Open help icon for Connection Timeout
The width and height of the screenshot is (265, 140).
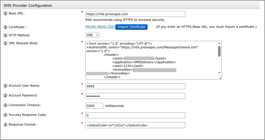click(x=5, y=105)
